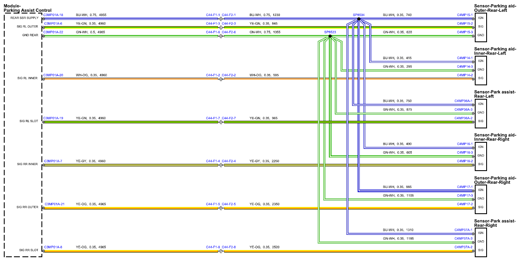Screen dimensions: 520x261
Task: Click the C44-F1-8 inline connector label
Action: point(213,247)
